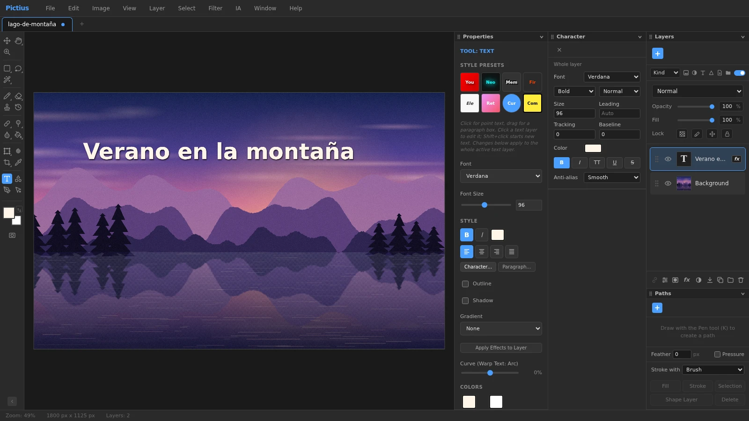This screenshot has height=421, width=749.
Task: Apply the Neo style preset
Action: coord(491,82)
